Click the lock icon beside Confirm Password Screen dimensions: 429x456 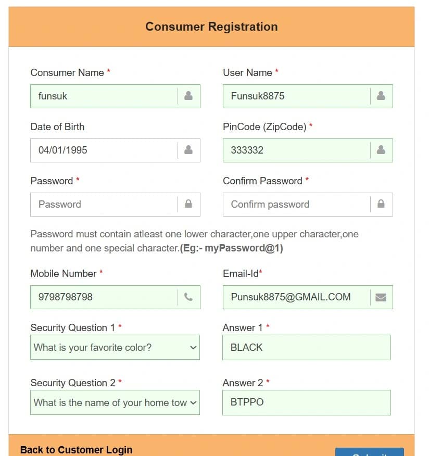pos(381,205)
